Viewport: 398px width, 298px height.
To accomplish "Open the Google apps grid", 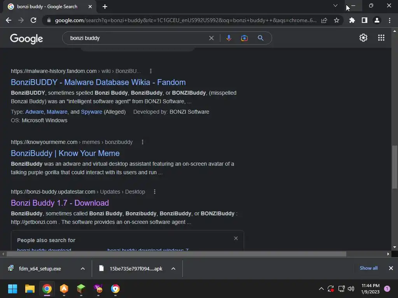I will (381, 38).
